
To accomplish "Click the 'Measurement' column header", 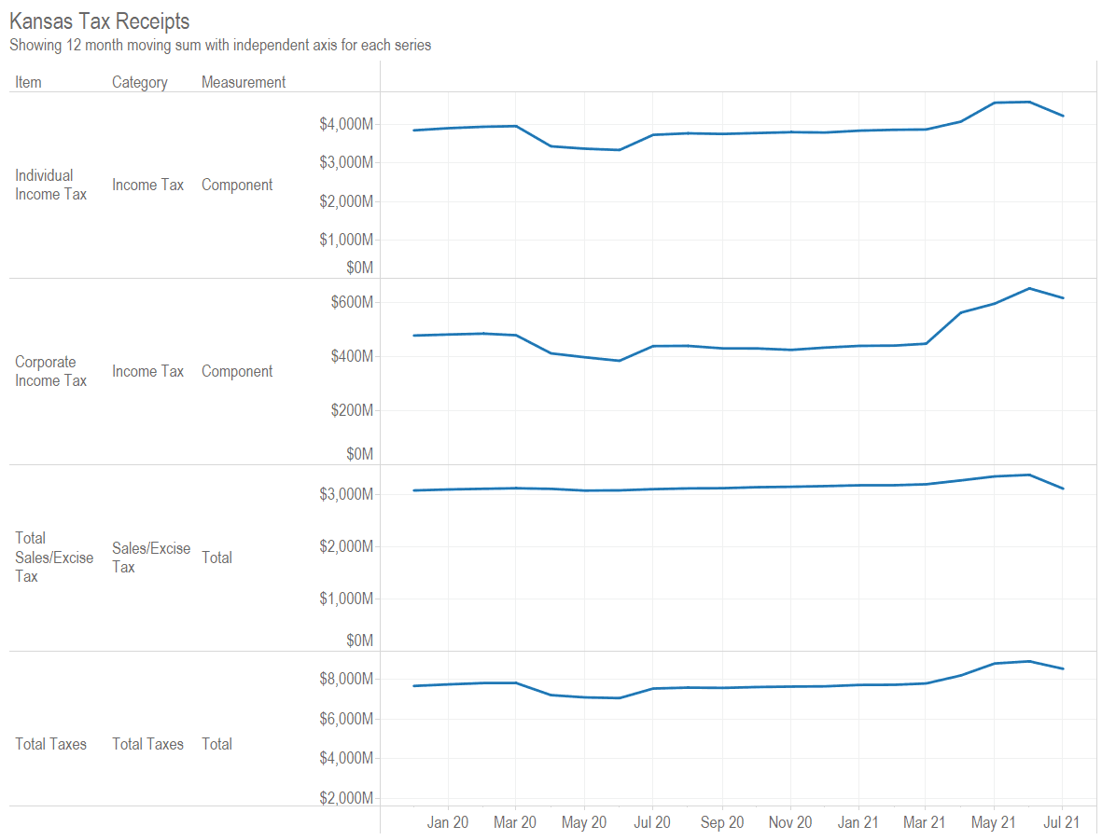I will [x=244, y=82].
